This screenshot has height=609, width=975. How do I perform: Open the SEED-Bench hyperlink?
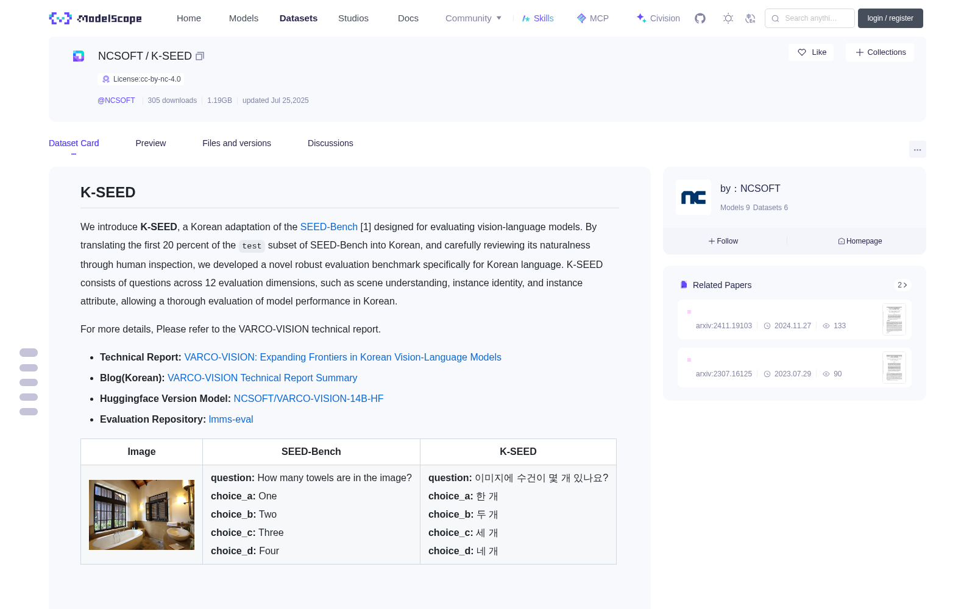tap(329, 227)
